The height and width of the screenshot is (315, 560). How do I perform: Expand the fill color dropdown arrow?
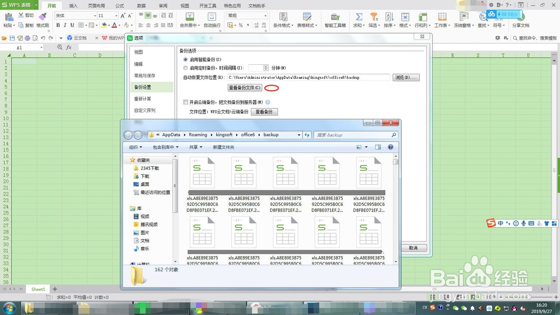point(109,25)
